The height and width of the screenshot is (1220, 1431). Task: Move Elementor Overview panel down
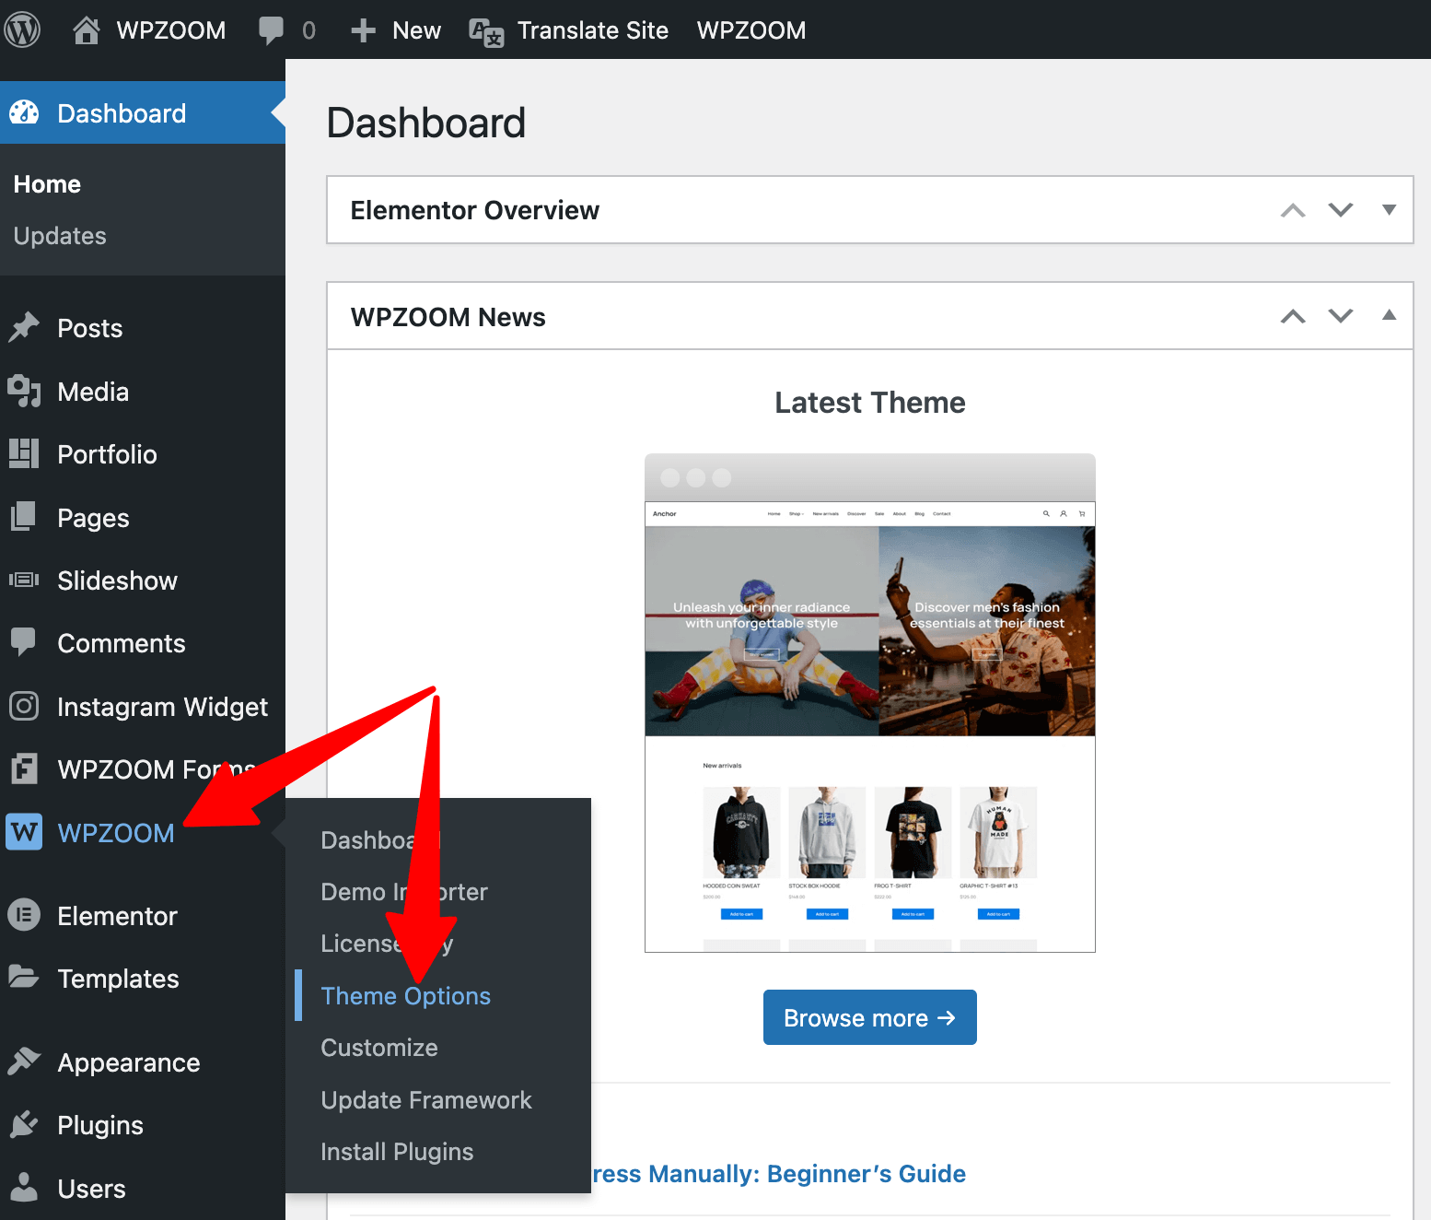point(1341,210)
